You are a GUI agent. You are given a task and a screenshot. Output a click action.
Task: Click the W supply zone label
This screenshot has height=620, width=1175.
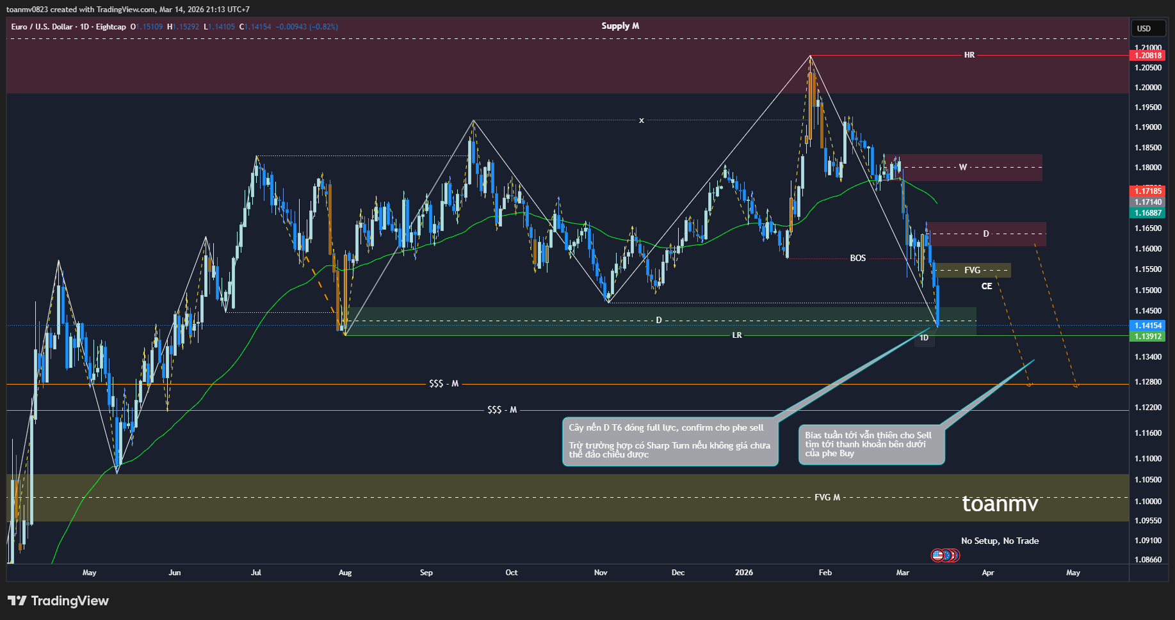coord(962,167)
